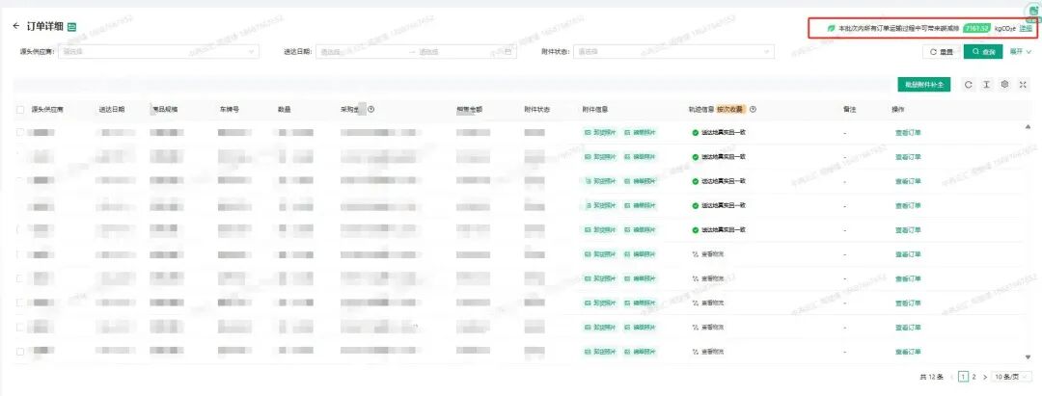Open the row height icon in table toolbar

[987, 84]
